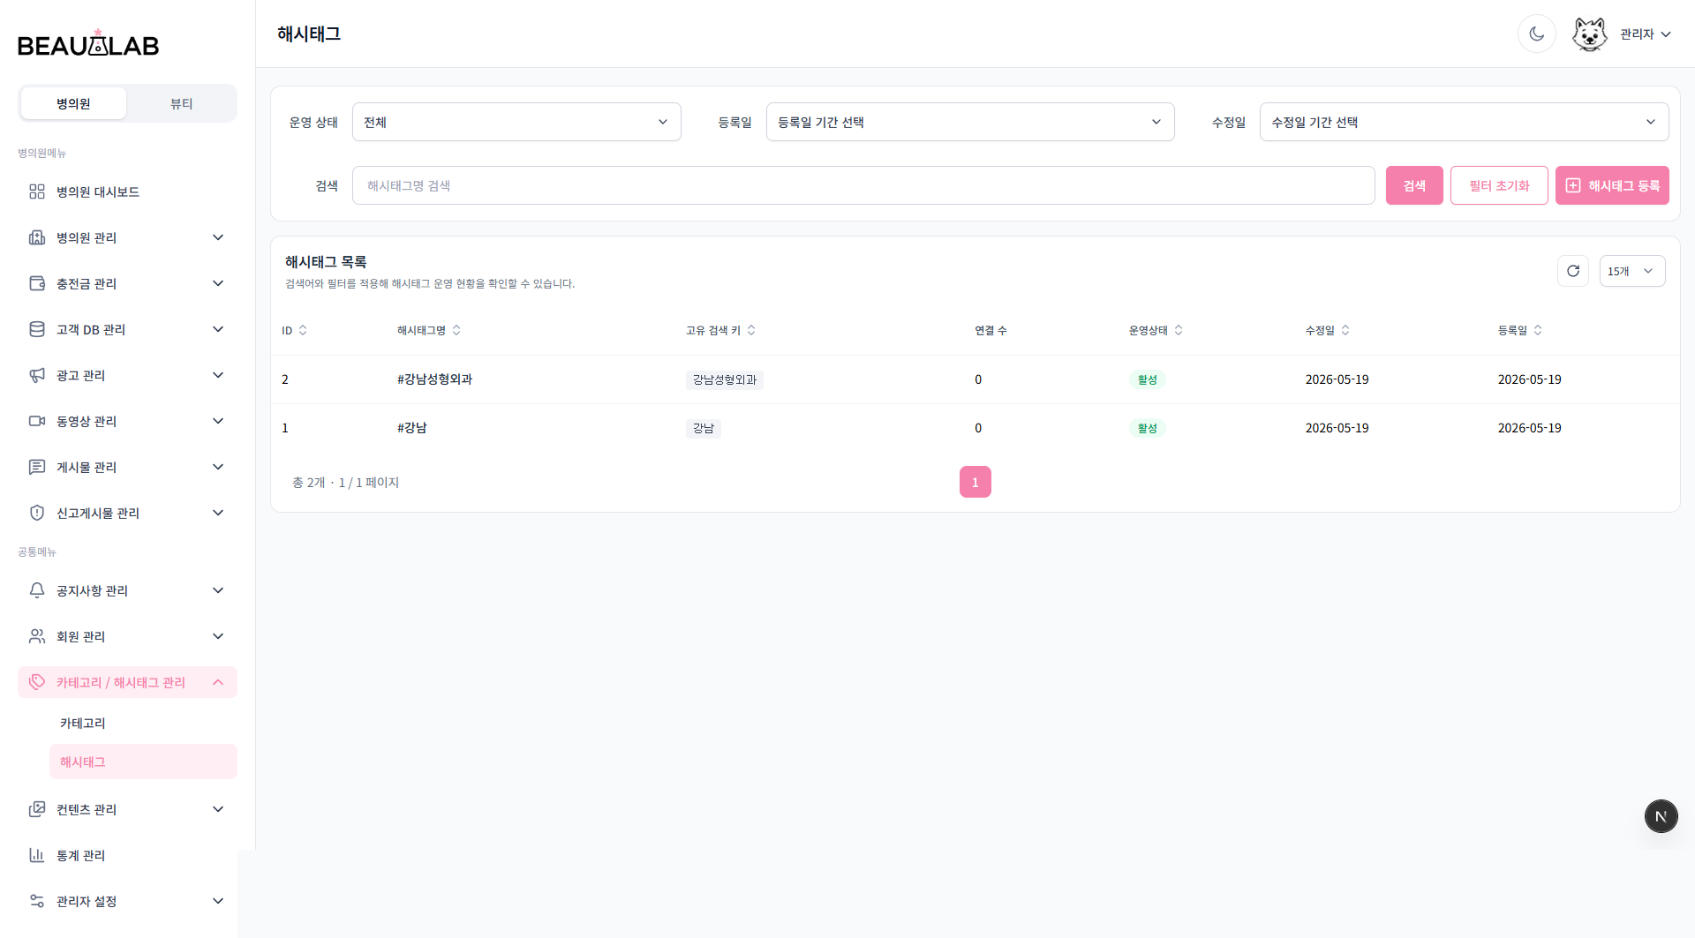Click 활성 status badge of #강남성형외과
The image size is (1695, 938).
[1147, 379]
